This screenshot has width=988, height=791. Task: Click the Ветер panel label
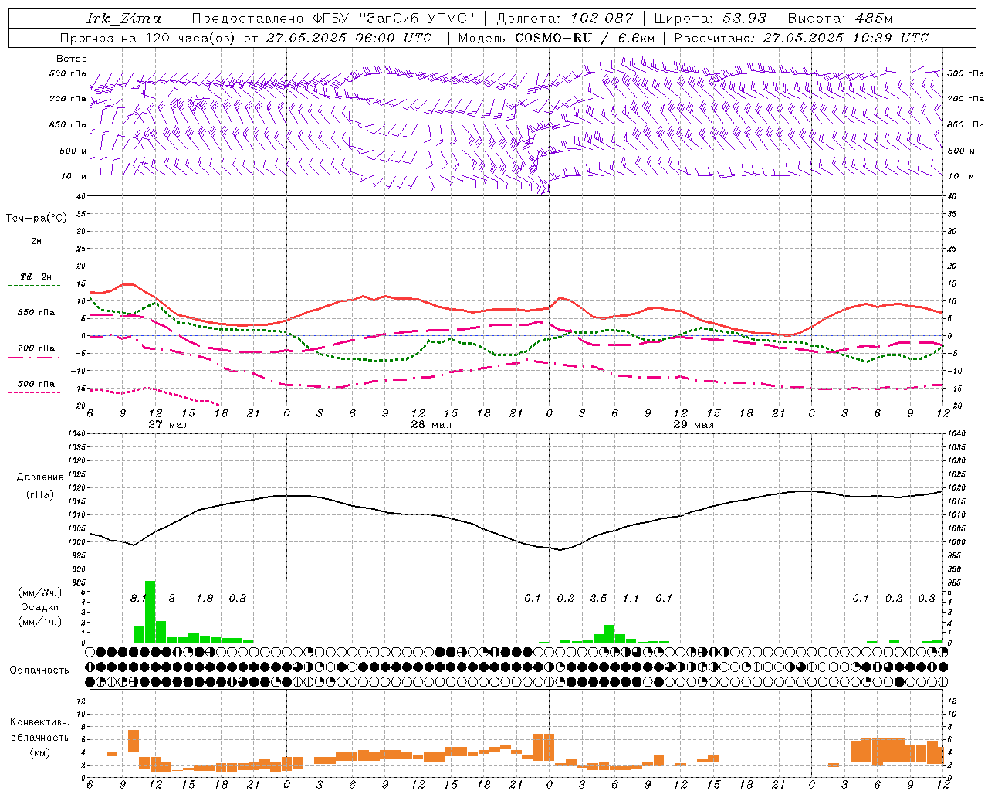(71, 59)
